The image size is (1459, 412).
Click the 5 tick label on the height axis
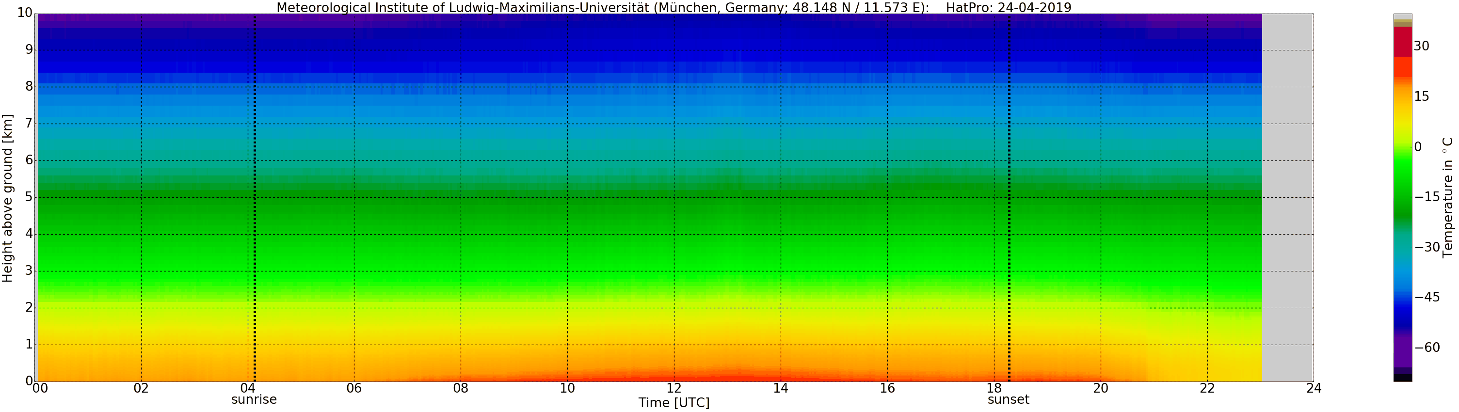[29, 197]
